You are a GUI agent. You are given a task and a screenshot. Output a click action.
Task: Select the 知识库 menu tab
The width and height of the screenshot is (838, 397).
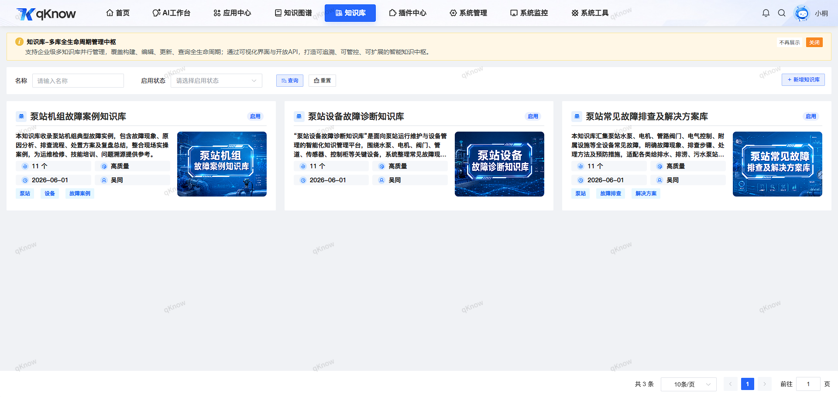[350, 13]
